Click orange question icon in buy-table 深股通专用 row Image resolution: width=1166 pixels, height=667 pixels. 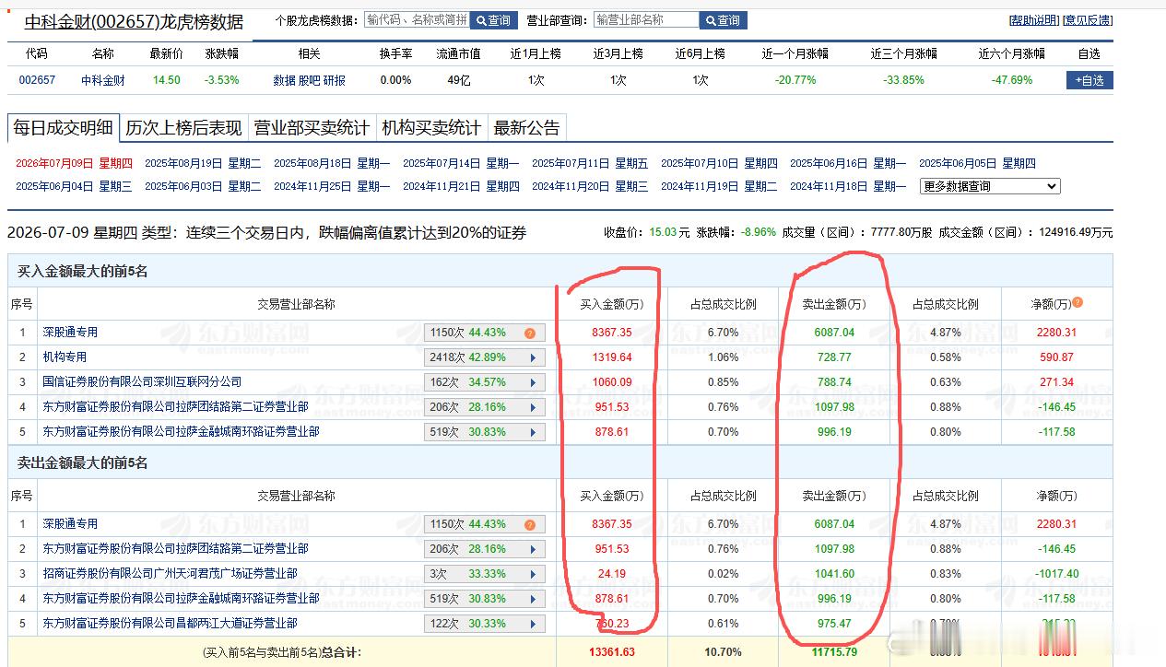530,333
